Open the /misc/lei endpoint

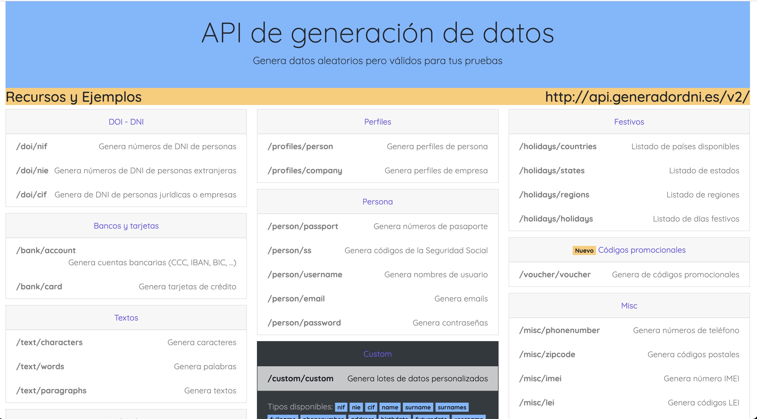[537, 402]
